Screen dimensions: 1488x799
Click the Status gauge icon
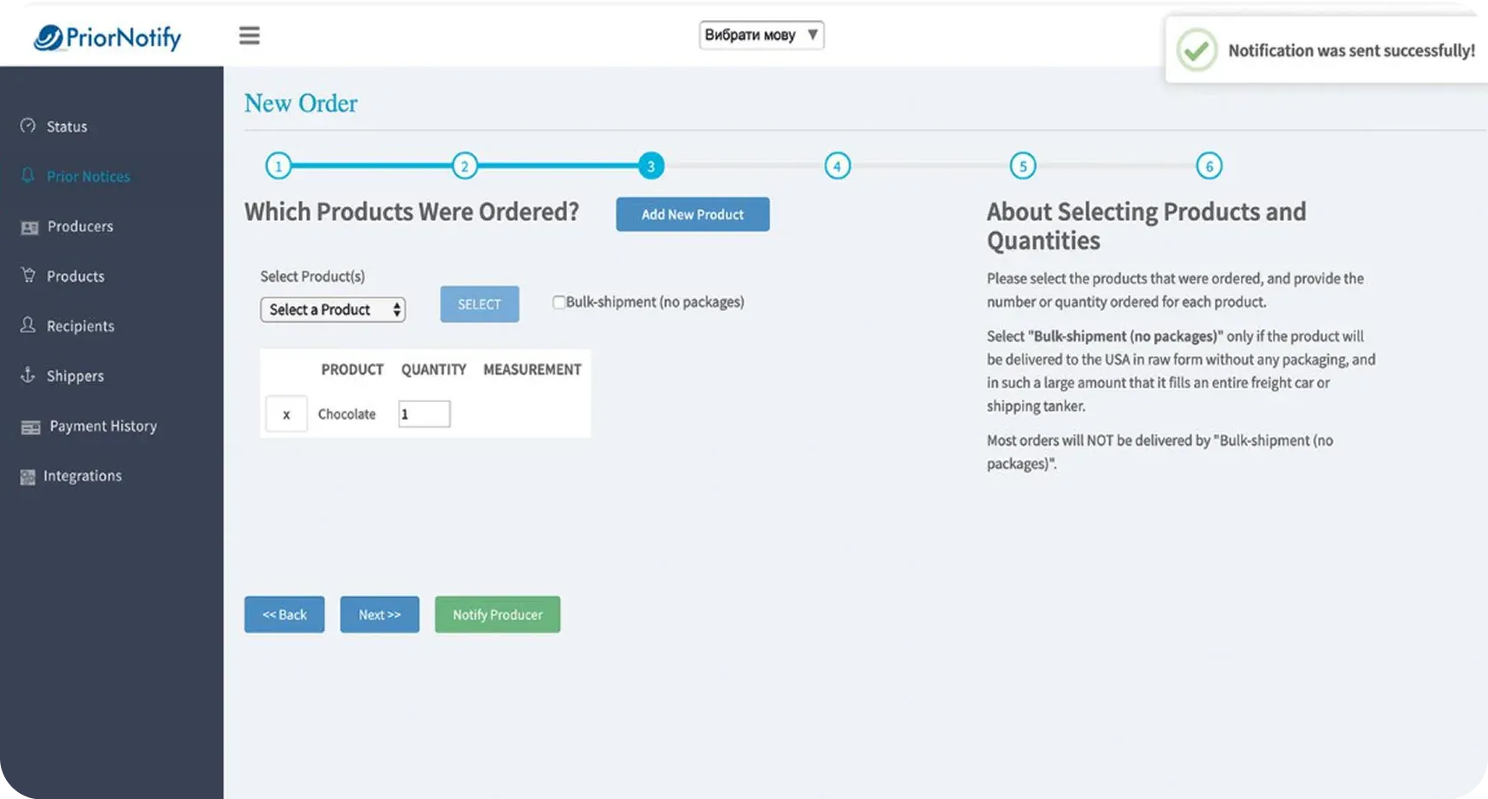(x=28, y=126)
